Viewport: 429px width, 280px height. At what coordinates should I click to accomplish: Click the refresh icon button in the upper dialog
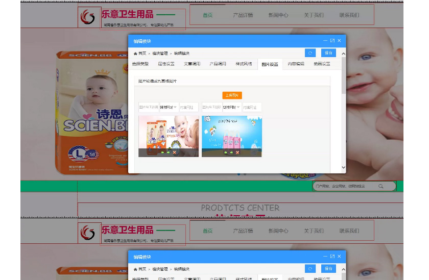point(310,53)
